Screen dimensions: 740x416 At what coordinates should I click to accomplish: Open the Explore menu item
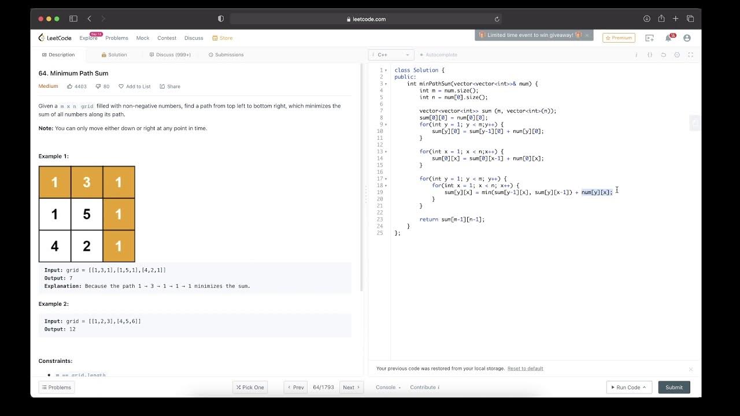[88, 38]
